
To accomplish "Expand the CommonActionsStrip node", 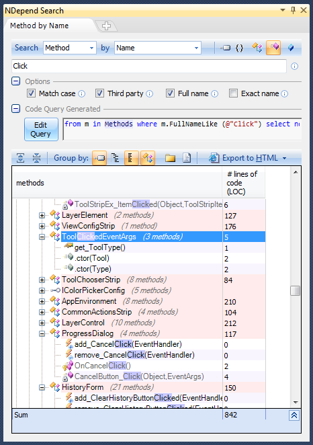I will point(42,312).
